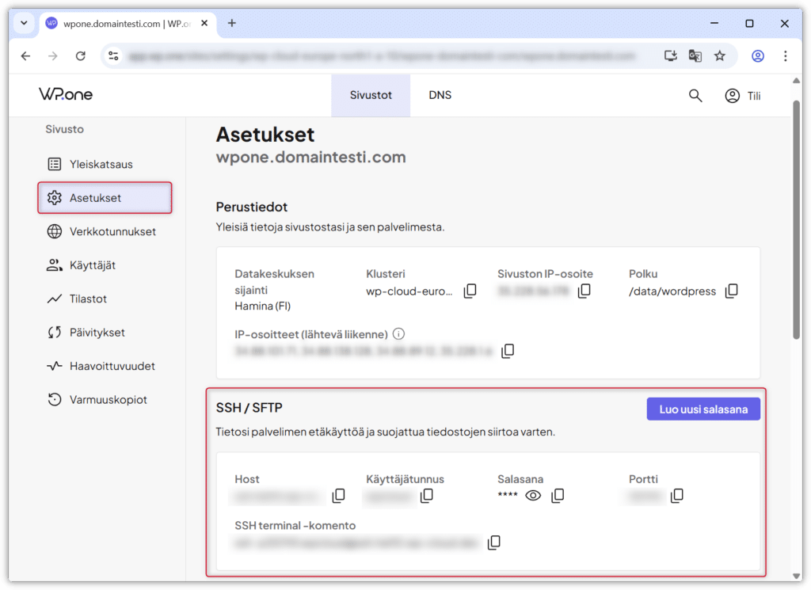Open info tooltip for IP-osoitteet (lähtevä liikenne)
The image size is (811, 590).
coord(399,334)
